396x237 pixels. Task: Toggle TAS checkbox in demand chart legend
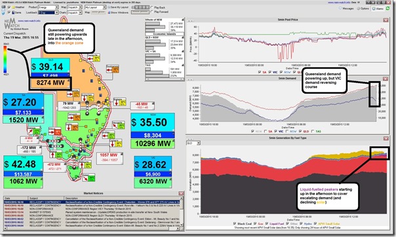[313, 131]
